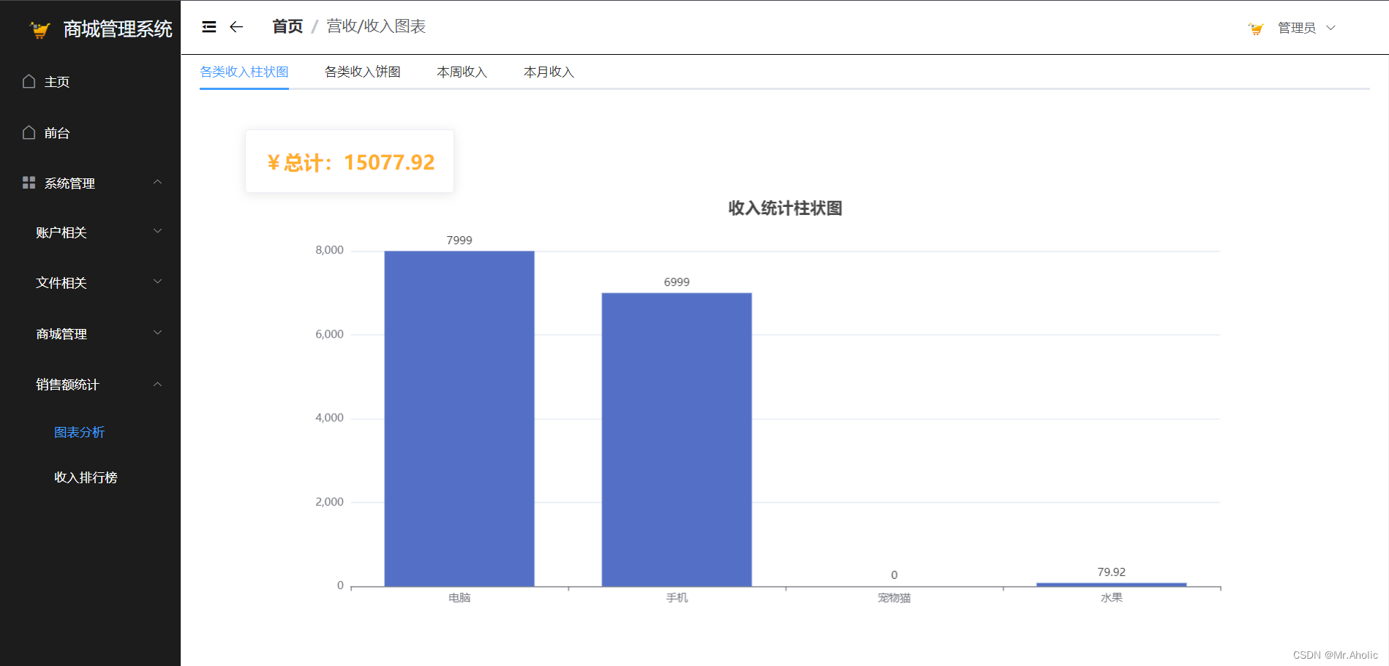
Task: Click the 0 value label above 宠物猫
Action: point(894,575)
